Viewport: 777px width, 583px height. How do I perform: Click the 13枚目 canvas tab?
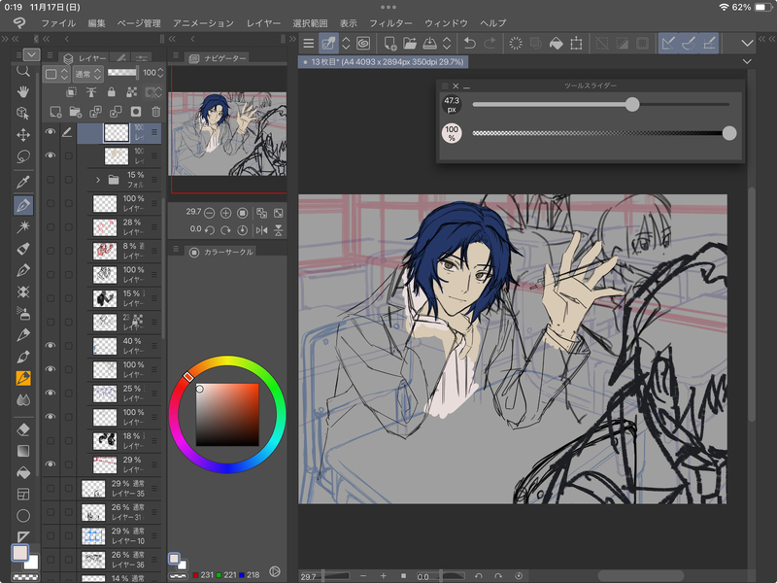[383, 62]
